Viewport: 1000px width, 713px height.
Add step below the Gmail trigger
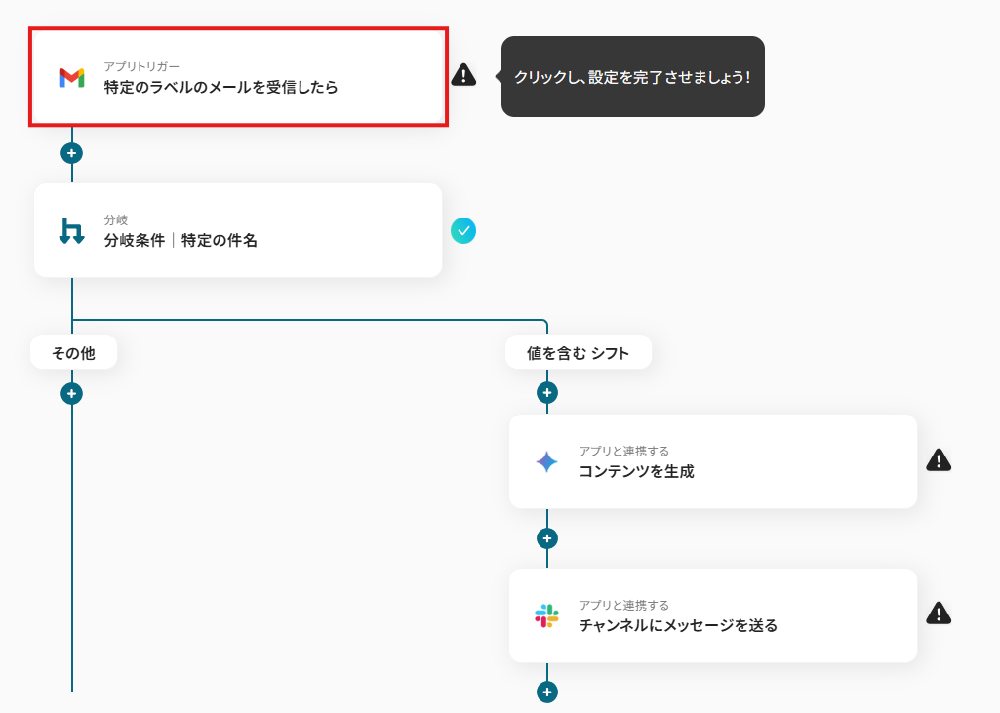point(71,153)
